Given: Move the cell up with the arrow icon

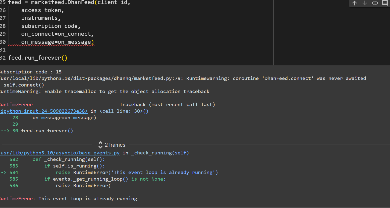Looking at the screenshot, I should coord(354,3).
